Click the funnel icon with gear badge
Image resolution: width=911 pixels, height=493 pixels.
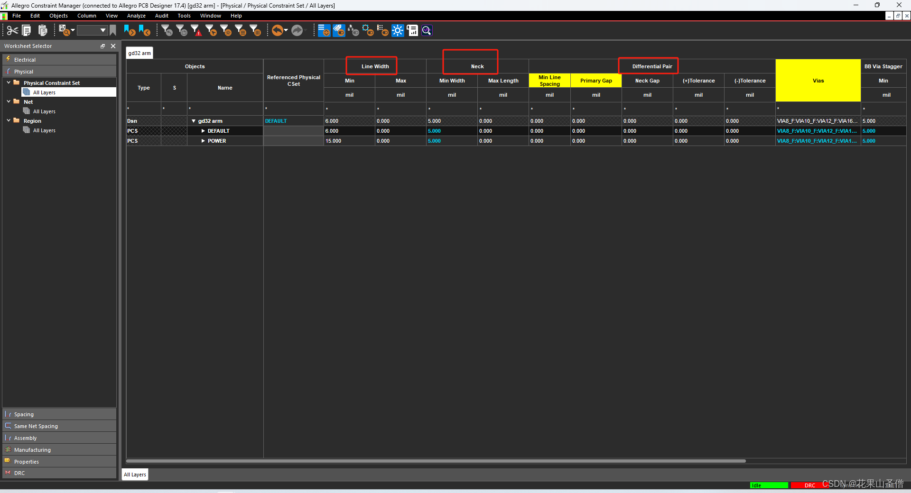pos(226,31)
